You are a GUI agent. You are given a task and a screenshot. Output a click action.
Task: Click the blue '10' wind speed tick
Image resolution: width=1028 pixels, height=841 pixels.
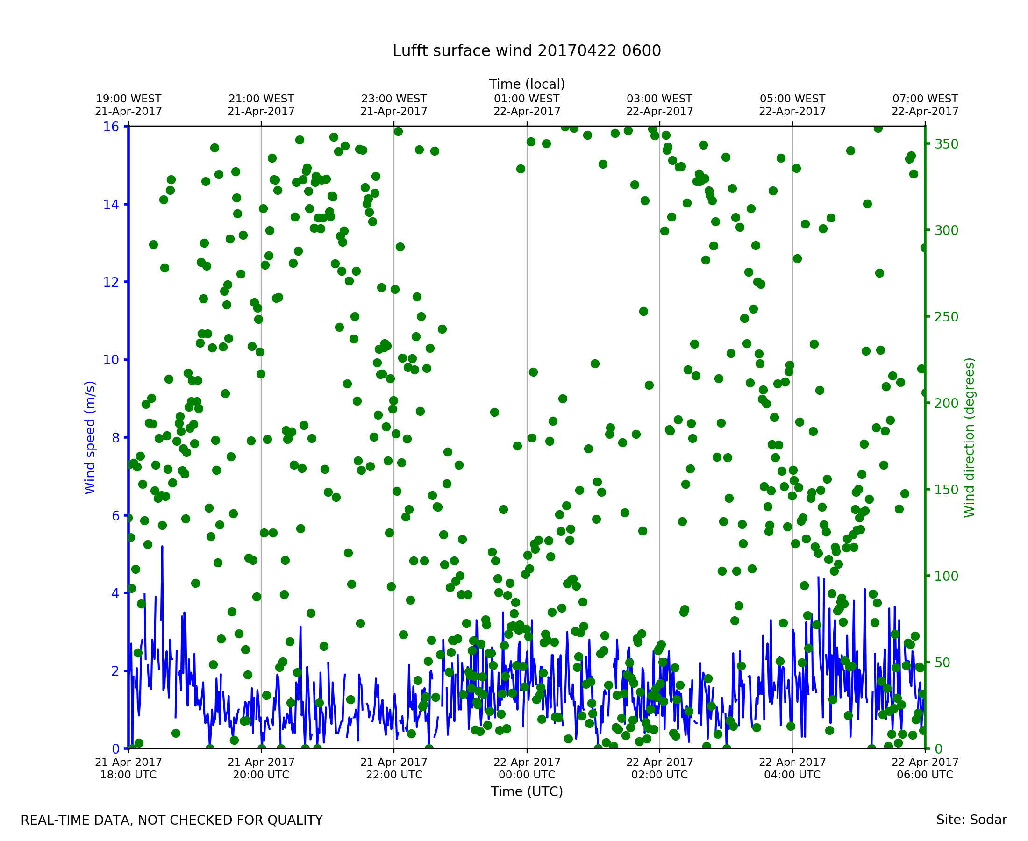point(110,360)
